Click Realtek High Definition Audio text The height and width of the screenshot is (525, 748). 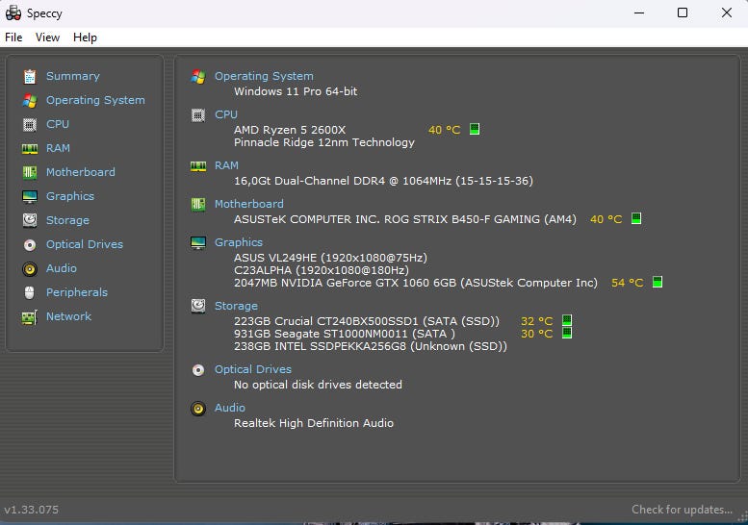click(314, 423)
